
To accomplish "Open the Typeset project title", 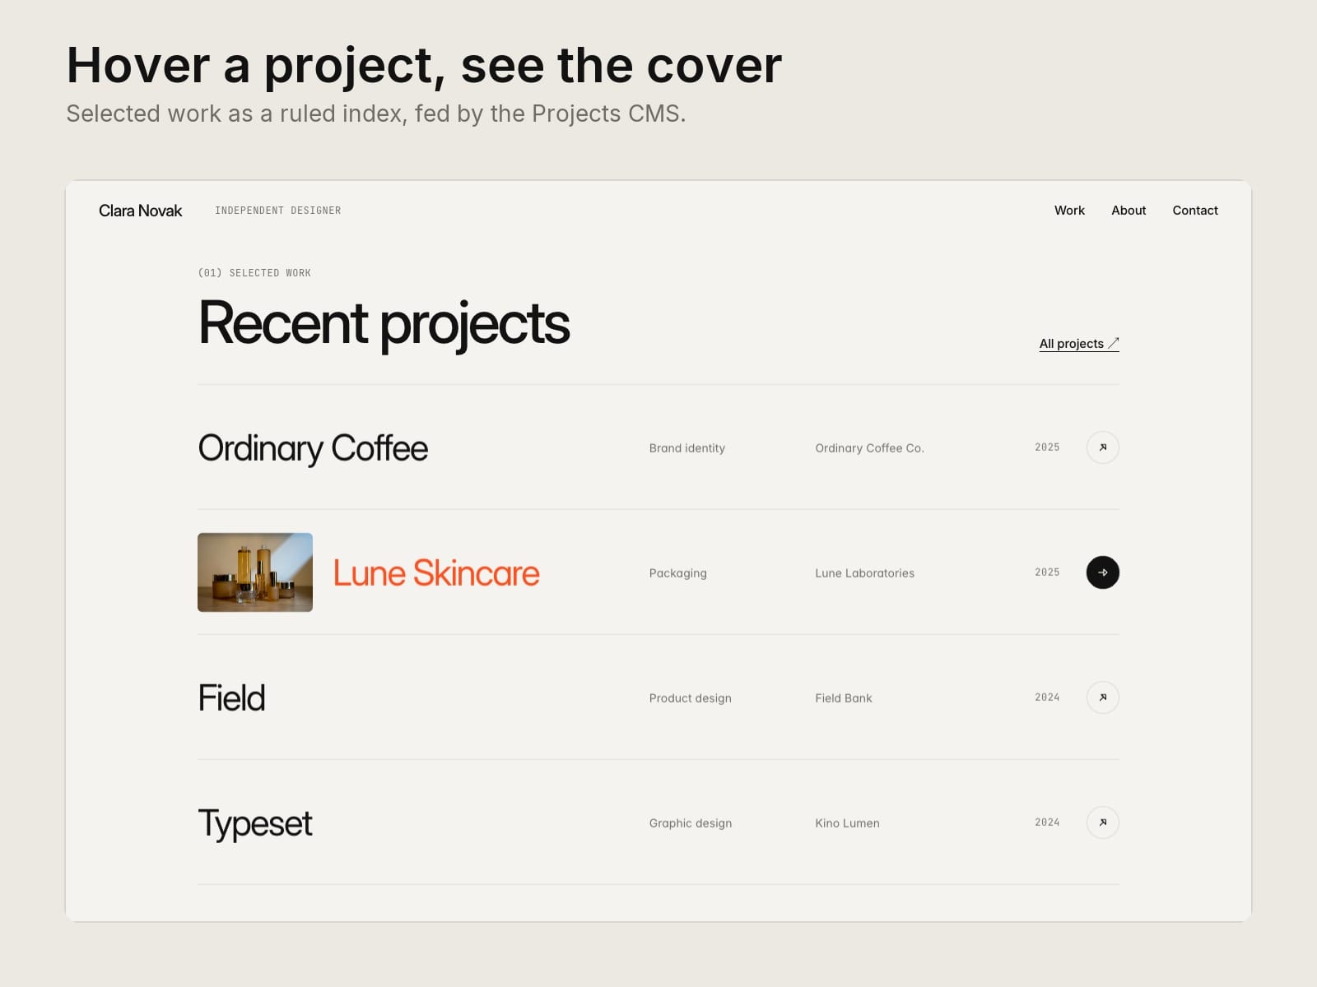I will pos(255,823).
